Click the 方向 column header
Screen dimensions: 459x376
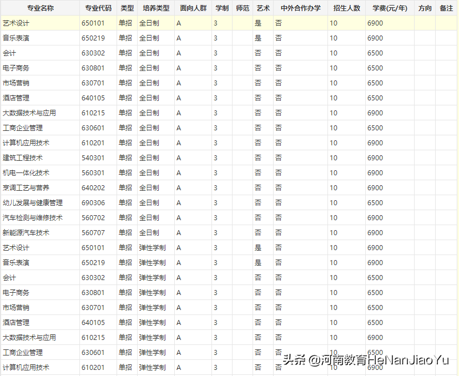425,8
